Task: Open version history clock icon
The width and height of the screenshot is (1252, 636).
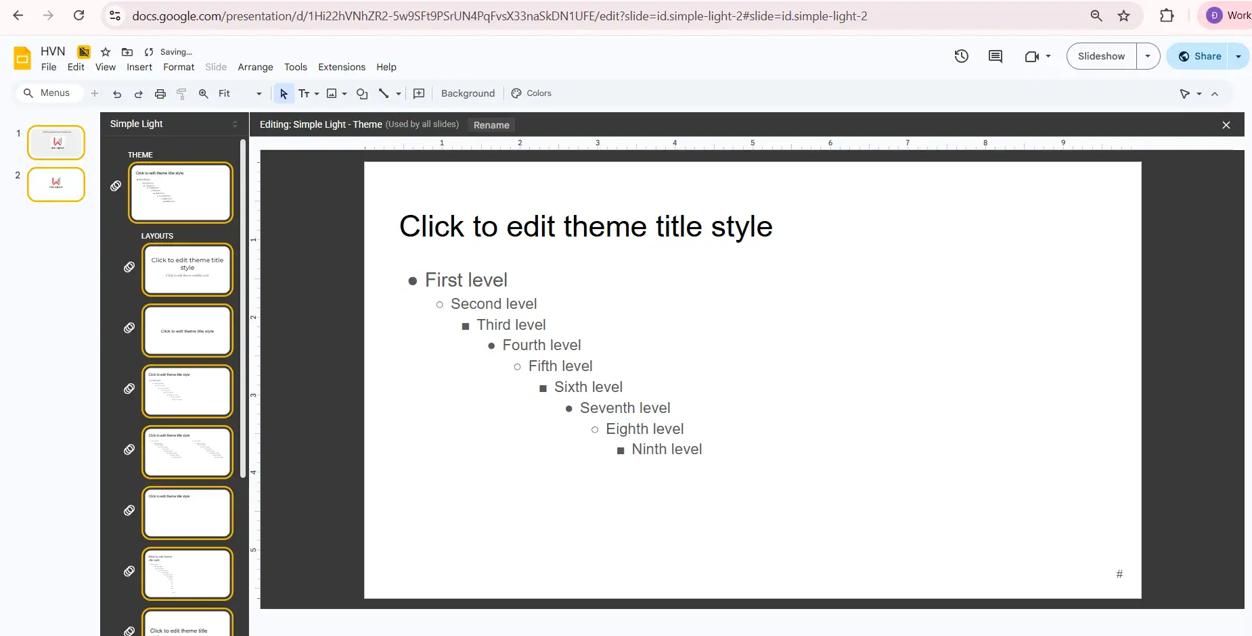Action: point(961,56)
